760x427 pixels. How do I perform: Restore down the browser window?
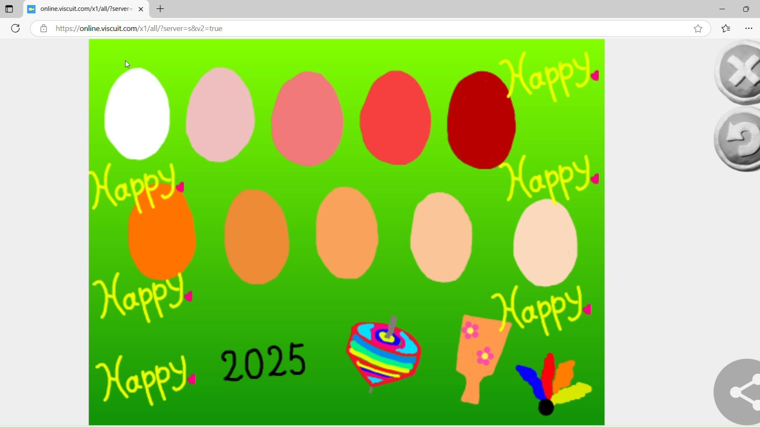click(746, 9)
